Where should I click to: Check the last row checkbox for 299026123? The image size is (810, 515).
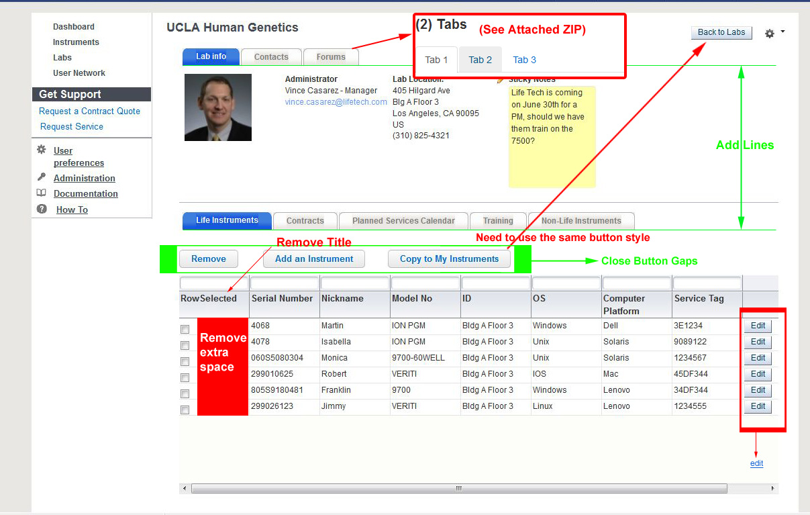coord(185,410)
